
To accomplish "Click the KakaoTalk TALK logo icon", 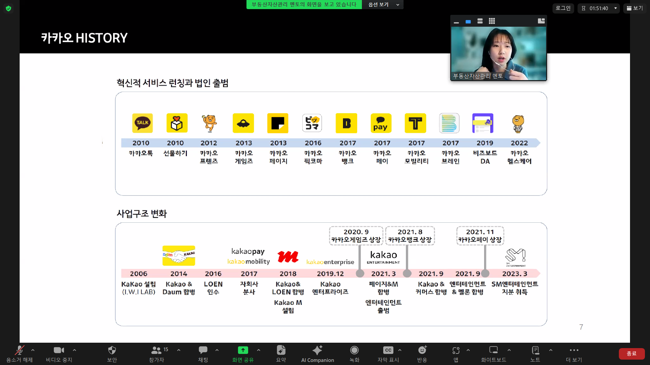I will (x=142, y=123).
